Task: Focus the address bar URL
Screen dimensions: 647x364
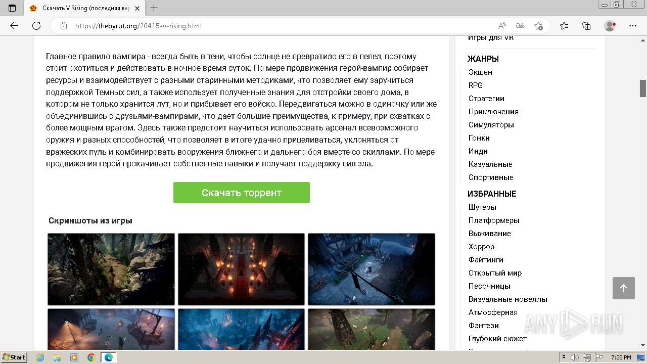Action: click(x=138, y=26)
